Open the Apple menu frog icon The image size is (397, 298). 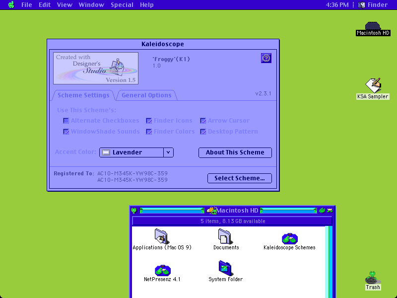coord(11,4)
